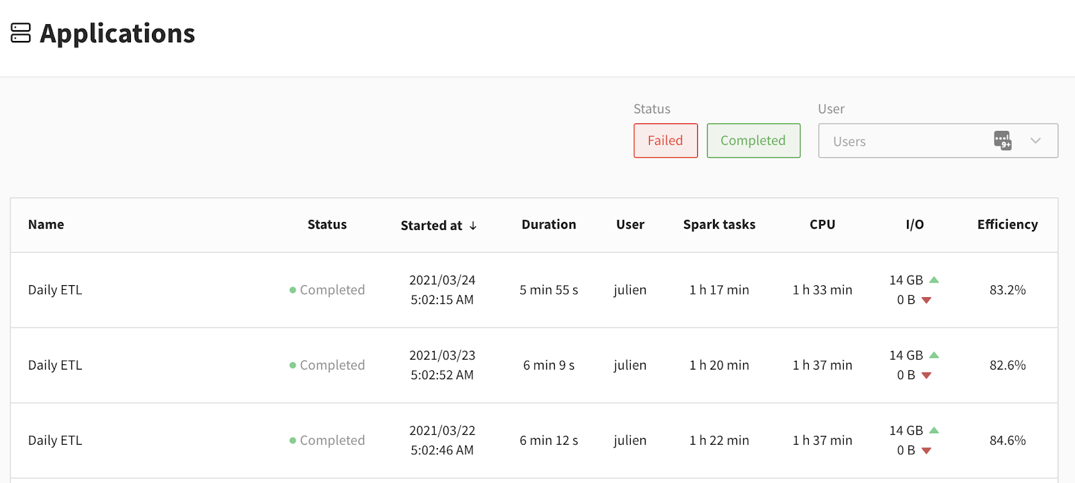The height and width of the screenshot is (483, 1075).
Task: Click green upload arrow in 2021/03/22 row
Action: [934, 430]
